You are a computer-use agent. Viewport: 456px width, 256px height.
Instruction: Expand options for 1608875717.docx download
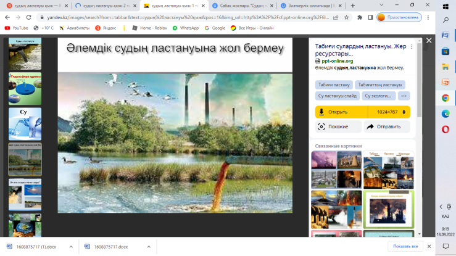tap(149, 247)
